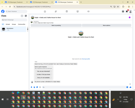Open the emoji picker
135x108 pixels.
coord(127,87)
